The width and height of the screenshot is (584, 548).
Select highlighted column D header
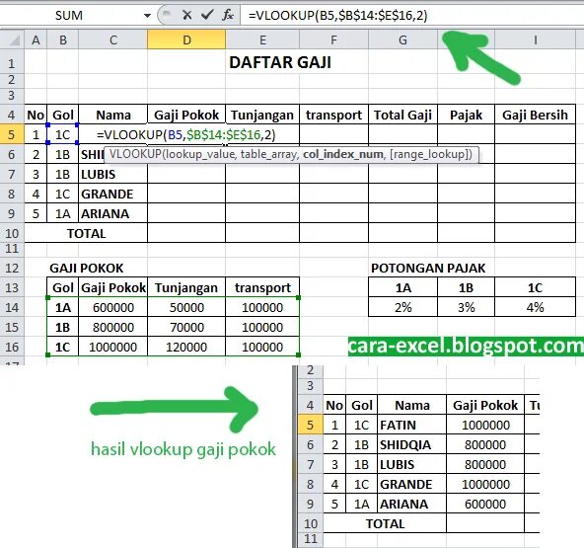[x=186, y=39]
